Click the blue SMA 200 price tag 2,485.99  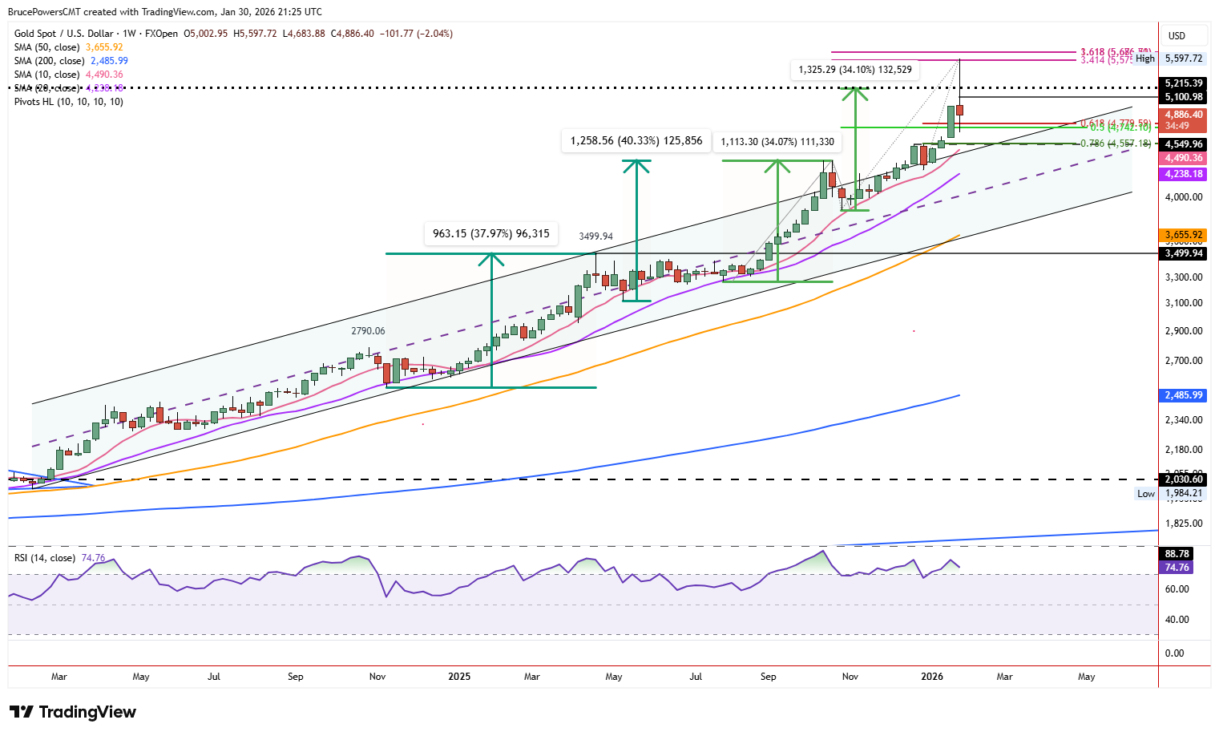pyautogui.click(x=1183, y=395)
